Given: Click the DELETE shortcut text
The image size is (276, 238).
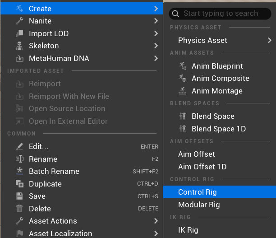Looking at the screenshot, I should coord(148,209).
